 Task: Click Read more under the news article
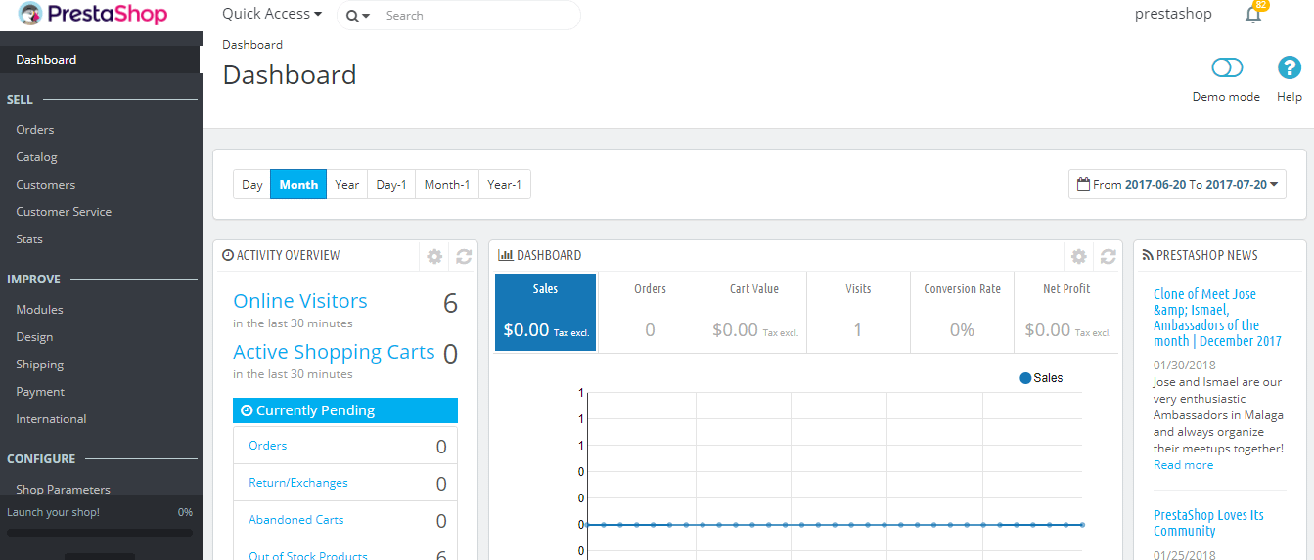(x=1183, y=465)
